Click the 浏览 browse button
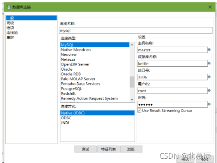The width and height of the screenshot is (217, 163). pos(131,149)
